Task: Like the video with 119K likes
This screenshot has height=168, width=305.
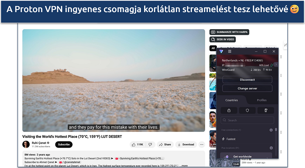Action: coord(137,145)
